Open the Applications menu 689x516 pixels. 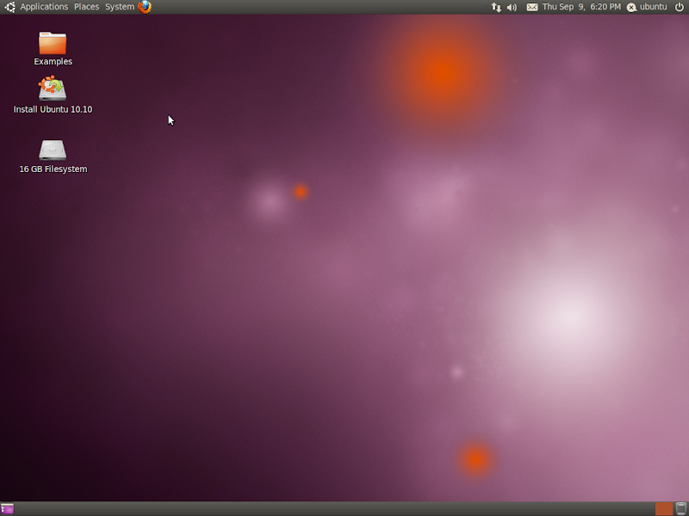tap(44, 7)
